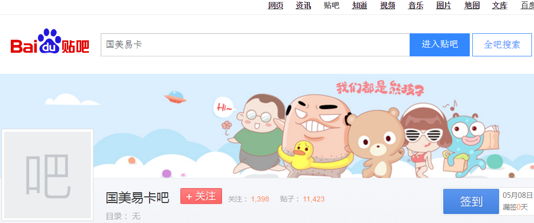Go to 知道 in the top bar

(360, 6)
